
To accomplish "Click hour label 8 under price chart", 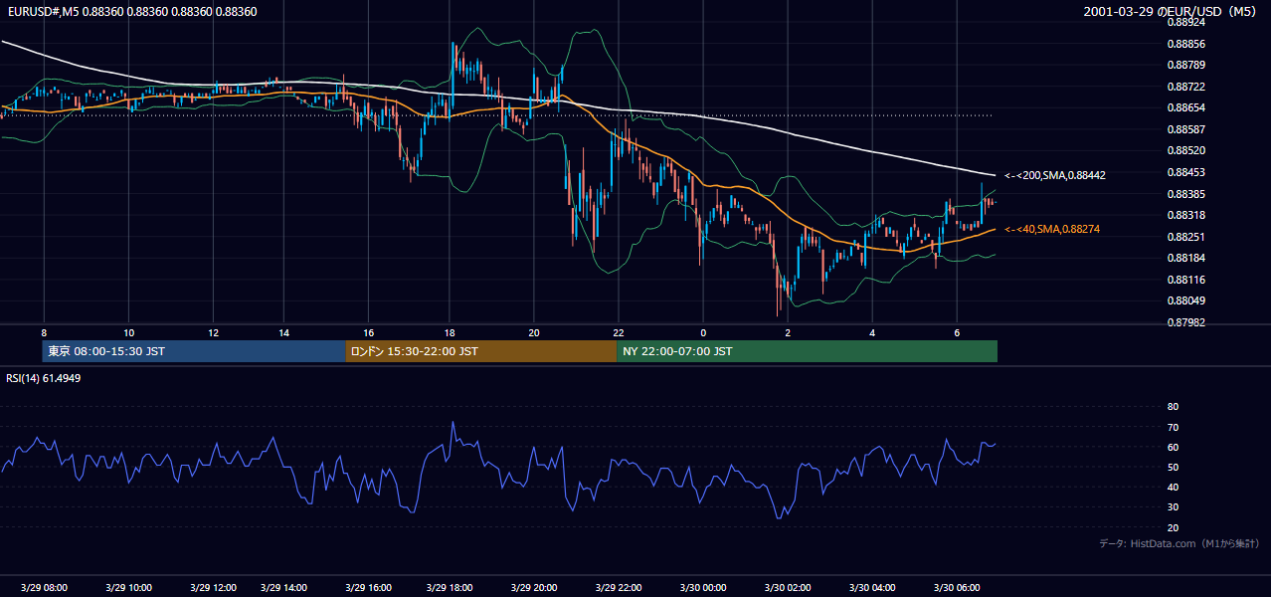I will 44,332.
